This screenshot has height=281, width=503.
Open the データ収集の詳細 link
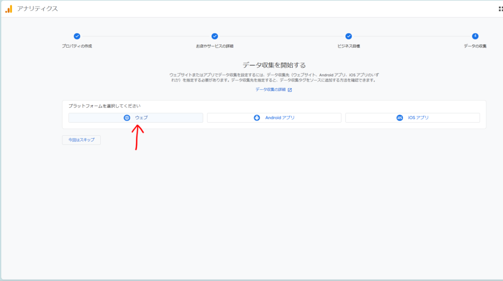coord(271,90)
